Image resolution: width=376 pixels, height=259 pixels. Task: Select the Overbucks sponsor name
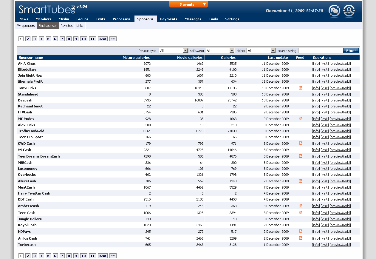[x=27, y=175]
